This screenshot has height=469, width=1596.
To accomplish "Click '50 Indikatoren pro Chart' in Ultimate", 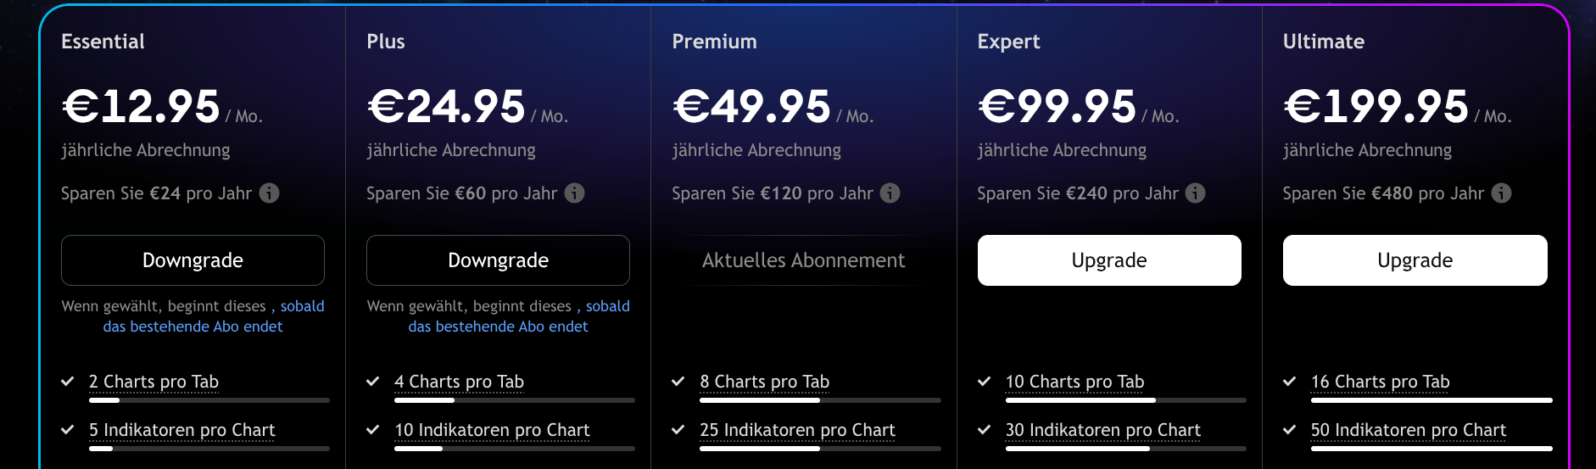I will point(1408,430).
